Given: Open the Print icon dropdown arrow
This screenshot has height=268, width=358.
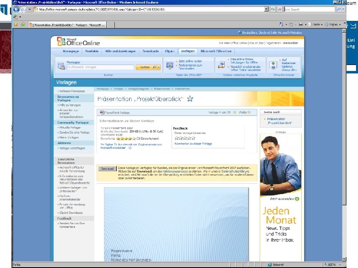Looking at the screenshot, I should tap(305, 25).
